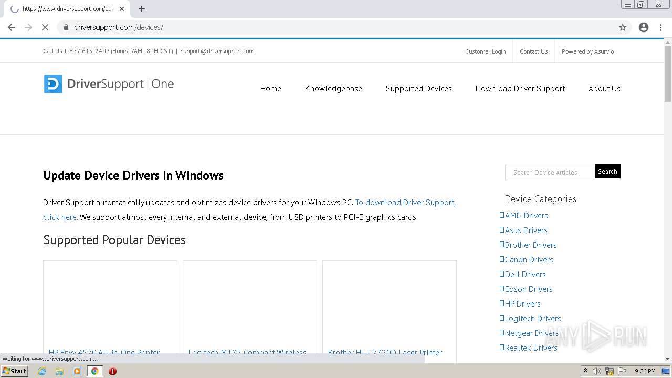The height and width of the screenshot is (378, 672).
Task: Launch Internet Explorer from the taskbar
Action: tap(42, 371)
